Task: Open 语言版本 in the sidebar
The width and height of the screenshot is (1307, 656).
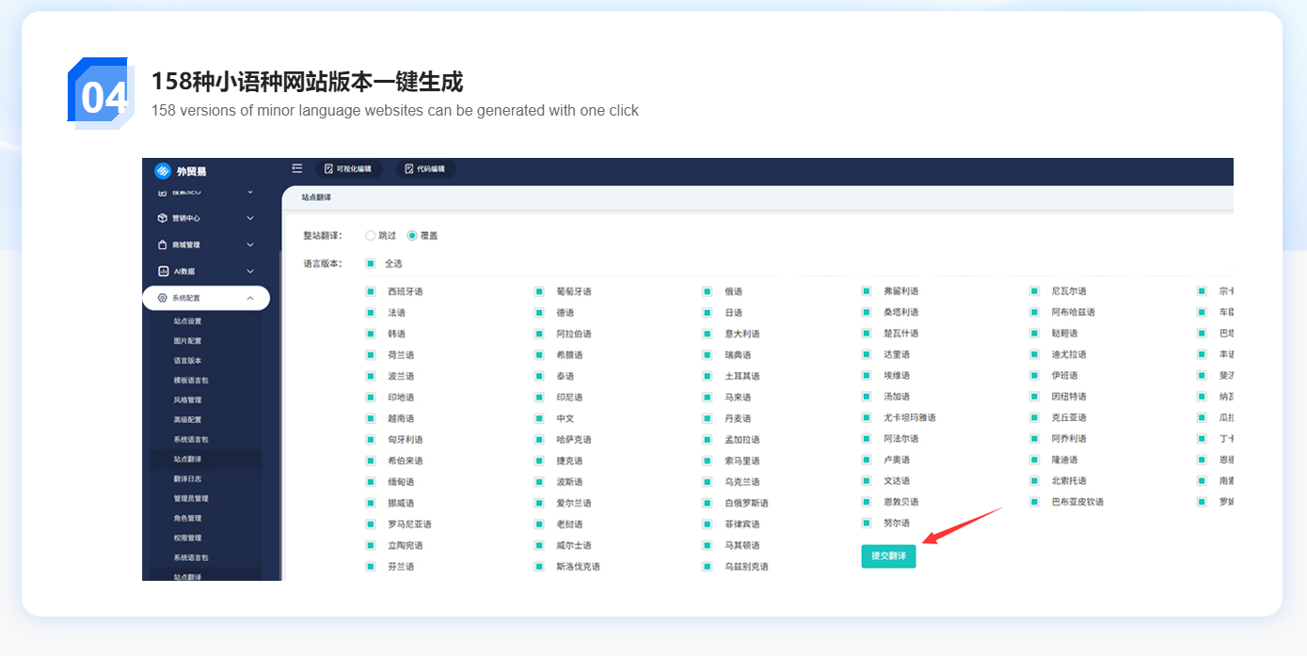Action: tap(187, 361)
